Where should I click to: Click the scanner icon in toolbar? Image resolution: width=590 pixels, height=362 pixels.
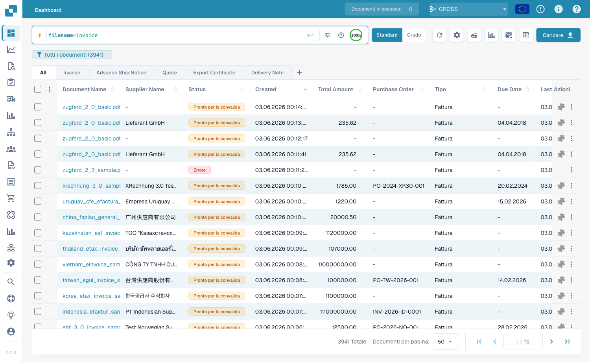pyautogui.click(x=474, y=35)
